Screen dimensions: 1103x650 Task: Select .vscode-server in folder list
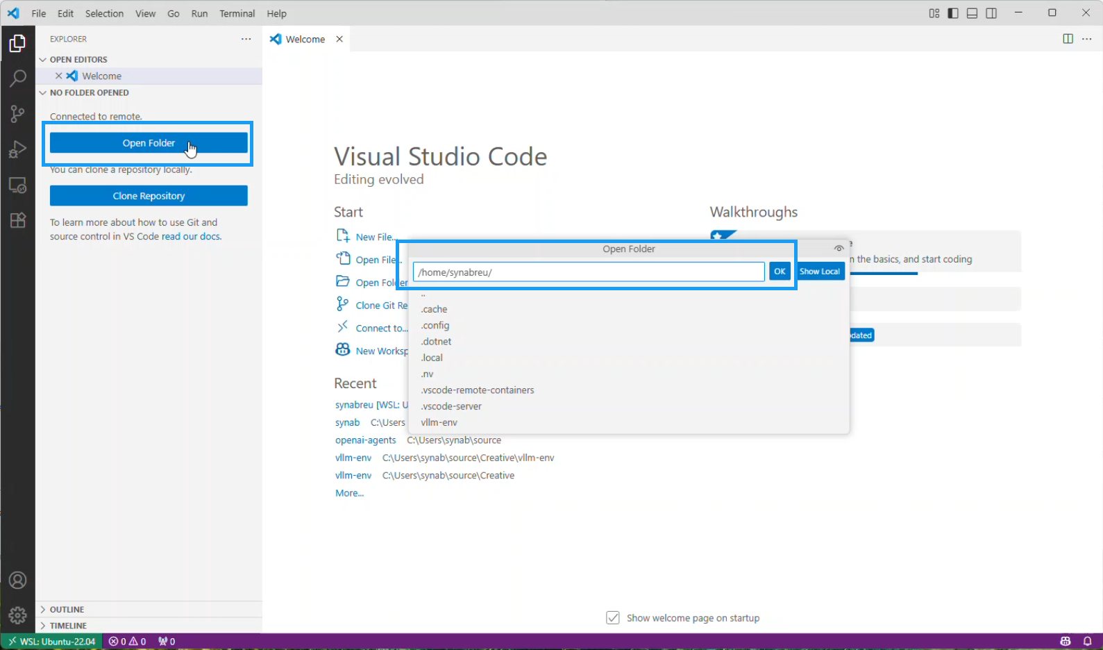629,406
